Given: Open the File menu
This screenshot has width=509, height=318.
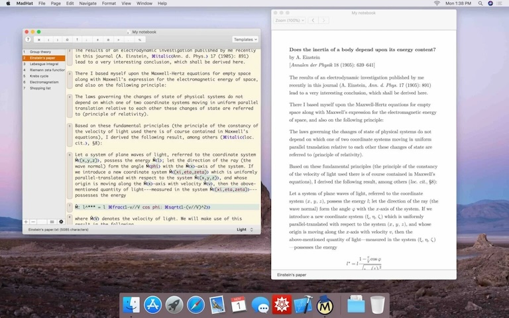Looking at the screenshot, I should [x=42, y=3].
